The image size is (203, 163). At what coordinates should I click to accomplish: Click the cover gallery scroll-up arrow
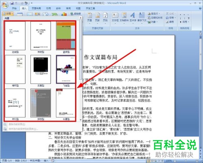pos(80,18)
